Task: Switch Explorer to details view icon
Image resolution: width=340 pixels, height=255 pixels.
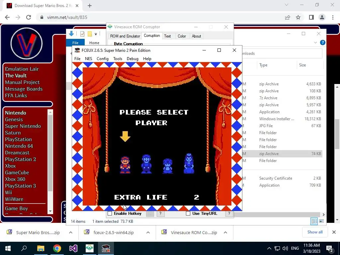Action: click(314, 221)
